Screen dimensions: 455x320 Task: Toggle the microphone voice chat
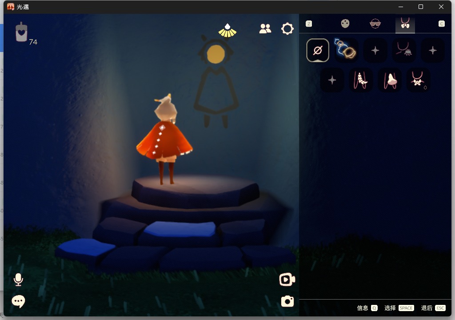[18, 280]
